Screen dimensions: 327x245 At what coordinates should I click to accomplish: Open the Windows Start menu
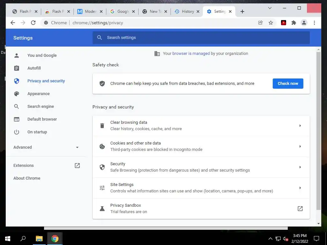click(x=8, y=239)
